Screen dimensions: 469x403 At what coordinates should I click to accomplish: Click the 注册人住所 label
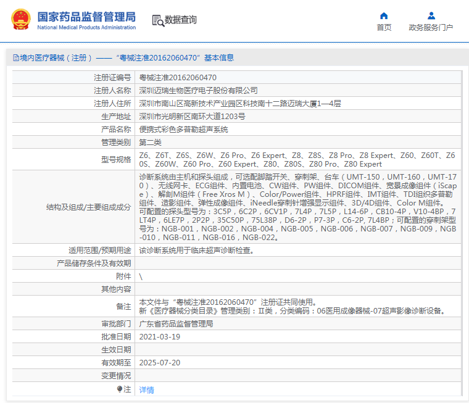(x=112, y=104)
